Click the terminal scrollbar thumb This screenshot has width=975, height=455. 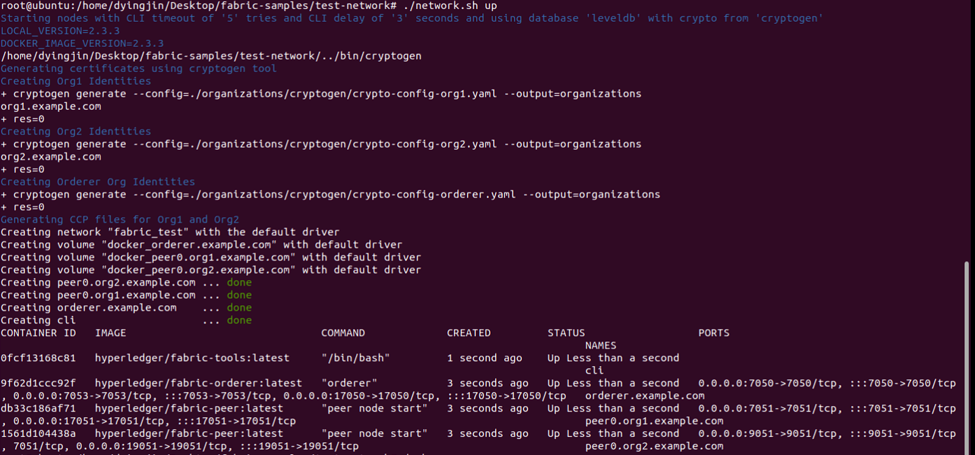click(x=967, y=358)
